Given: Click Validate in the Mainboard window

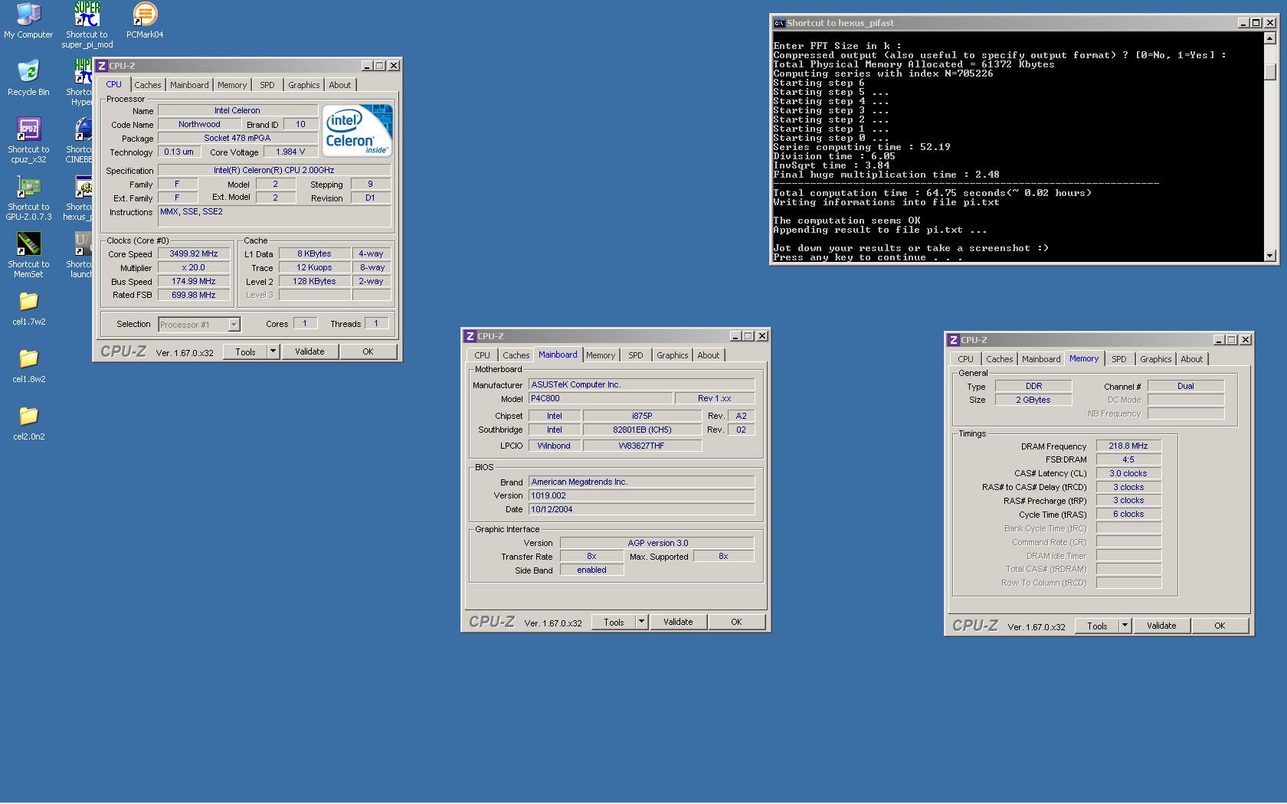Looking at the screenshot, I should point(678,622).
